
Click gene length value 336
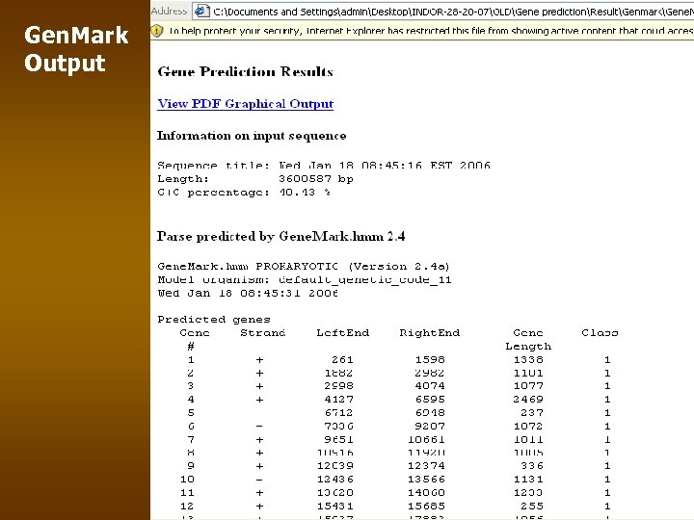point(532,466)
